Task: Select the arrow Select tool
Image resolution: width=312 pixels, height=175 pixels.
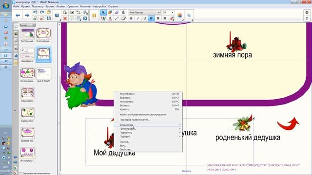Action: tap(103, 12)
